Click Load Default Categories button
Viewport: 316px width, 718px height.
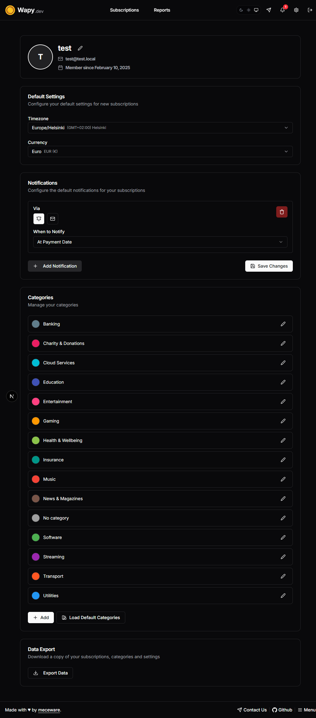point(91,618)
